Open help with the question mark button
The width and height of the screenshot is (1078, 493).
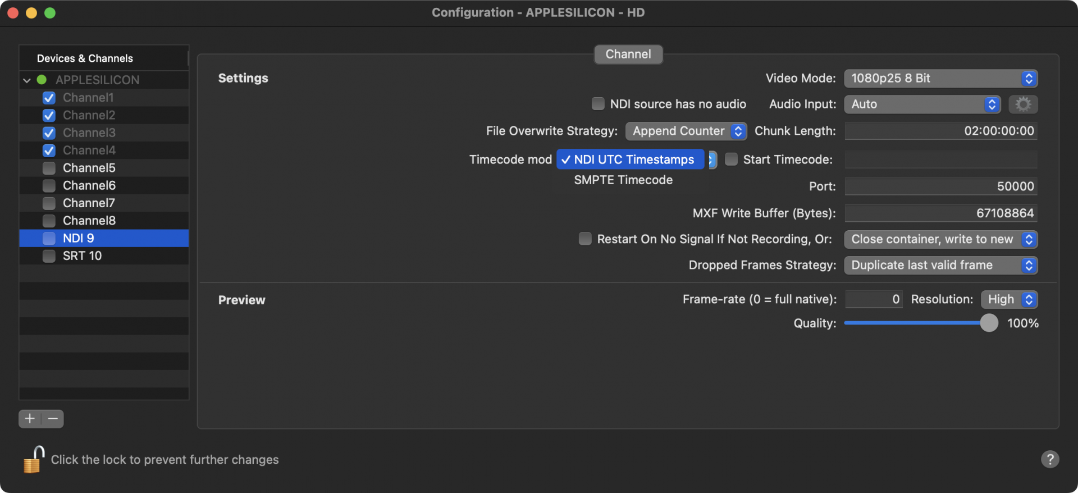(1049, 459)
